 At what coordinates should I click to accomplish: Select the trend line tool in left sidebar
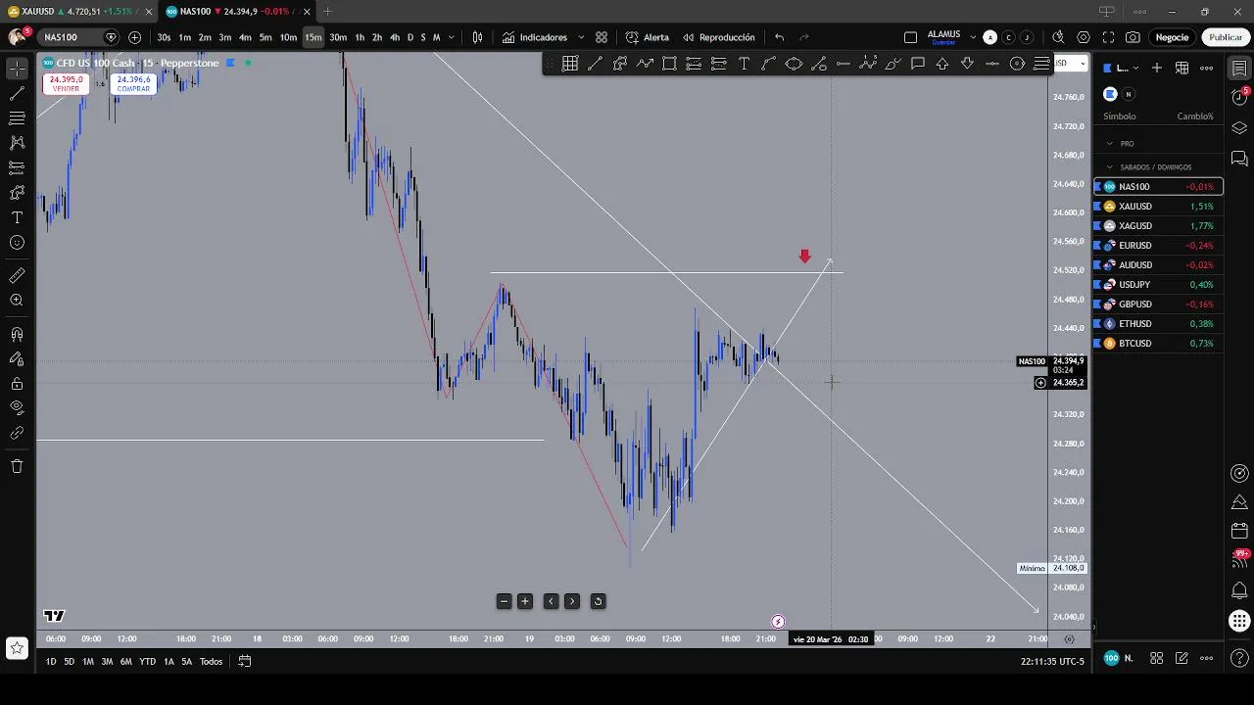[x=17, y=94]
